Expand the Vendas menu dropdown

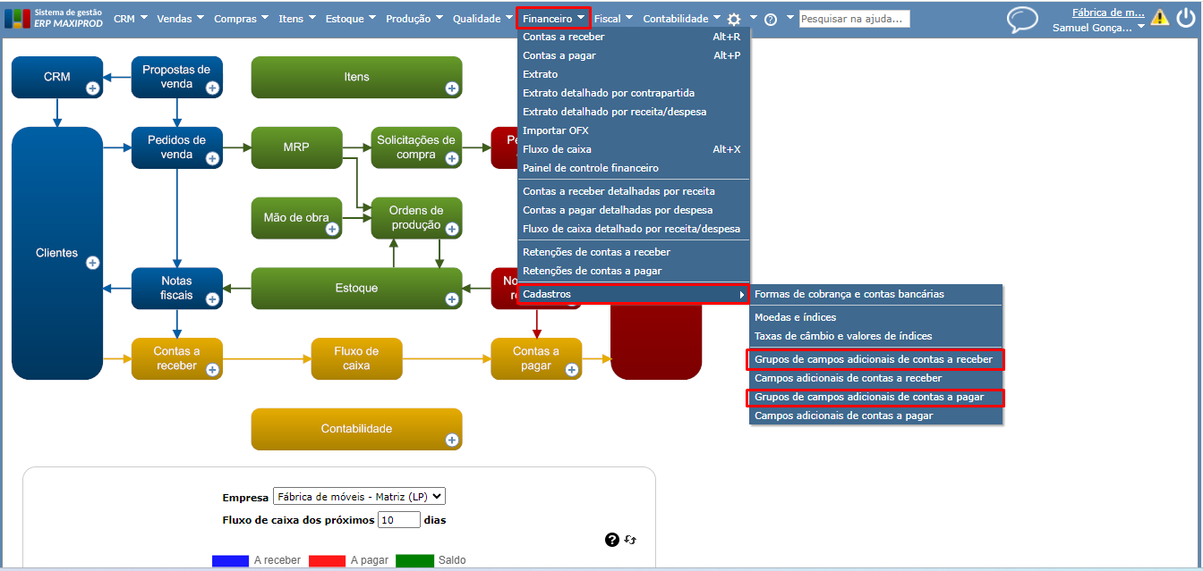(180, 18)
